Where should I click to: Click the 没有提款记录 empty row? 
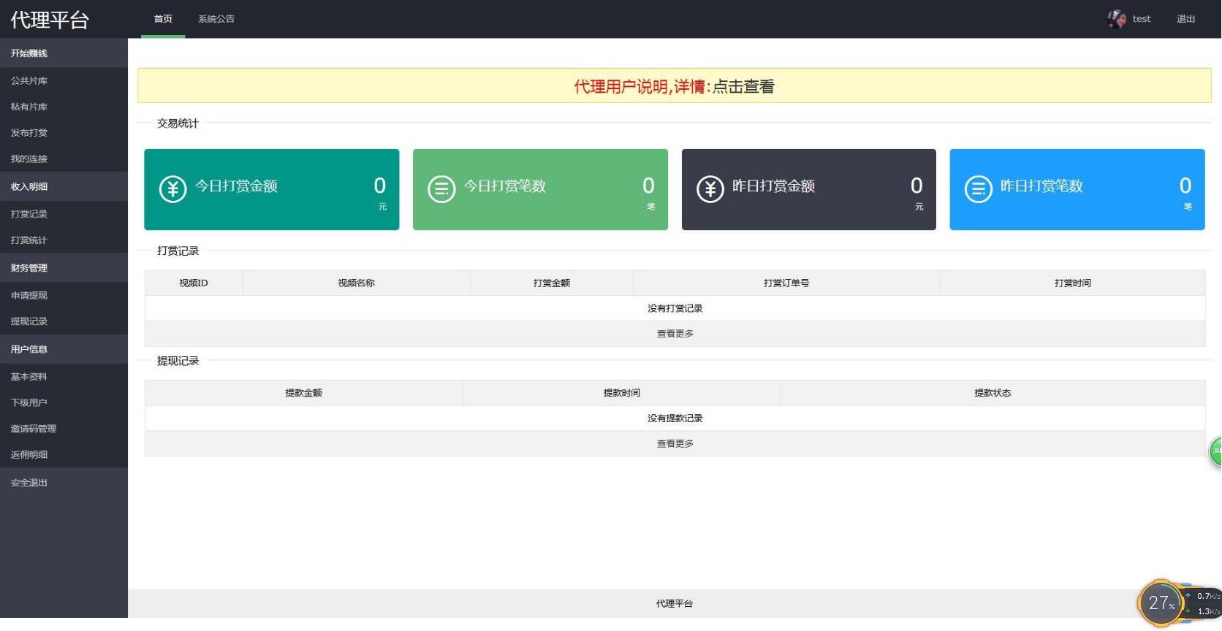pyautogui.click(x=675, y=418)
